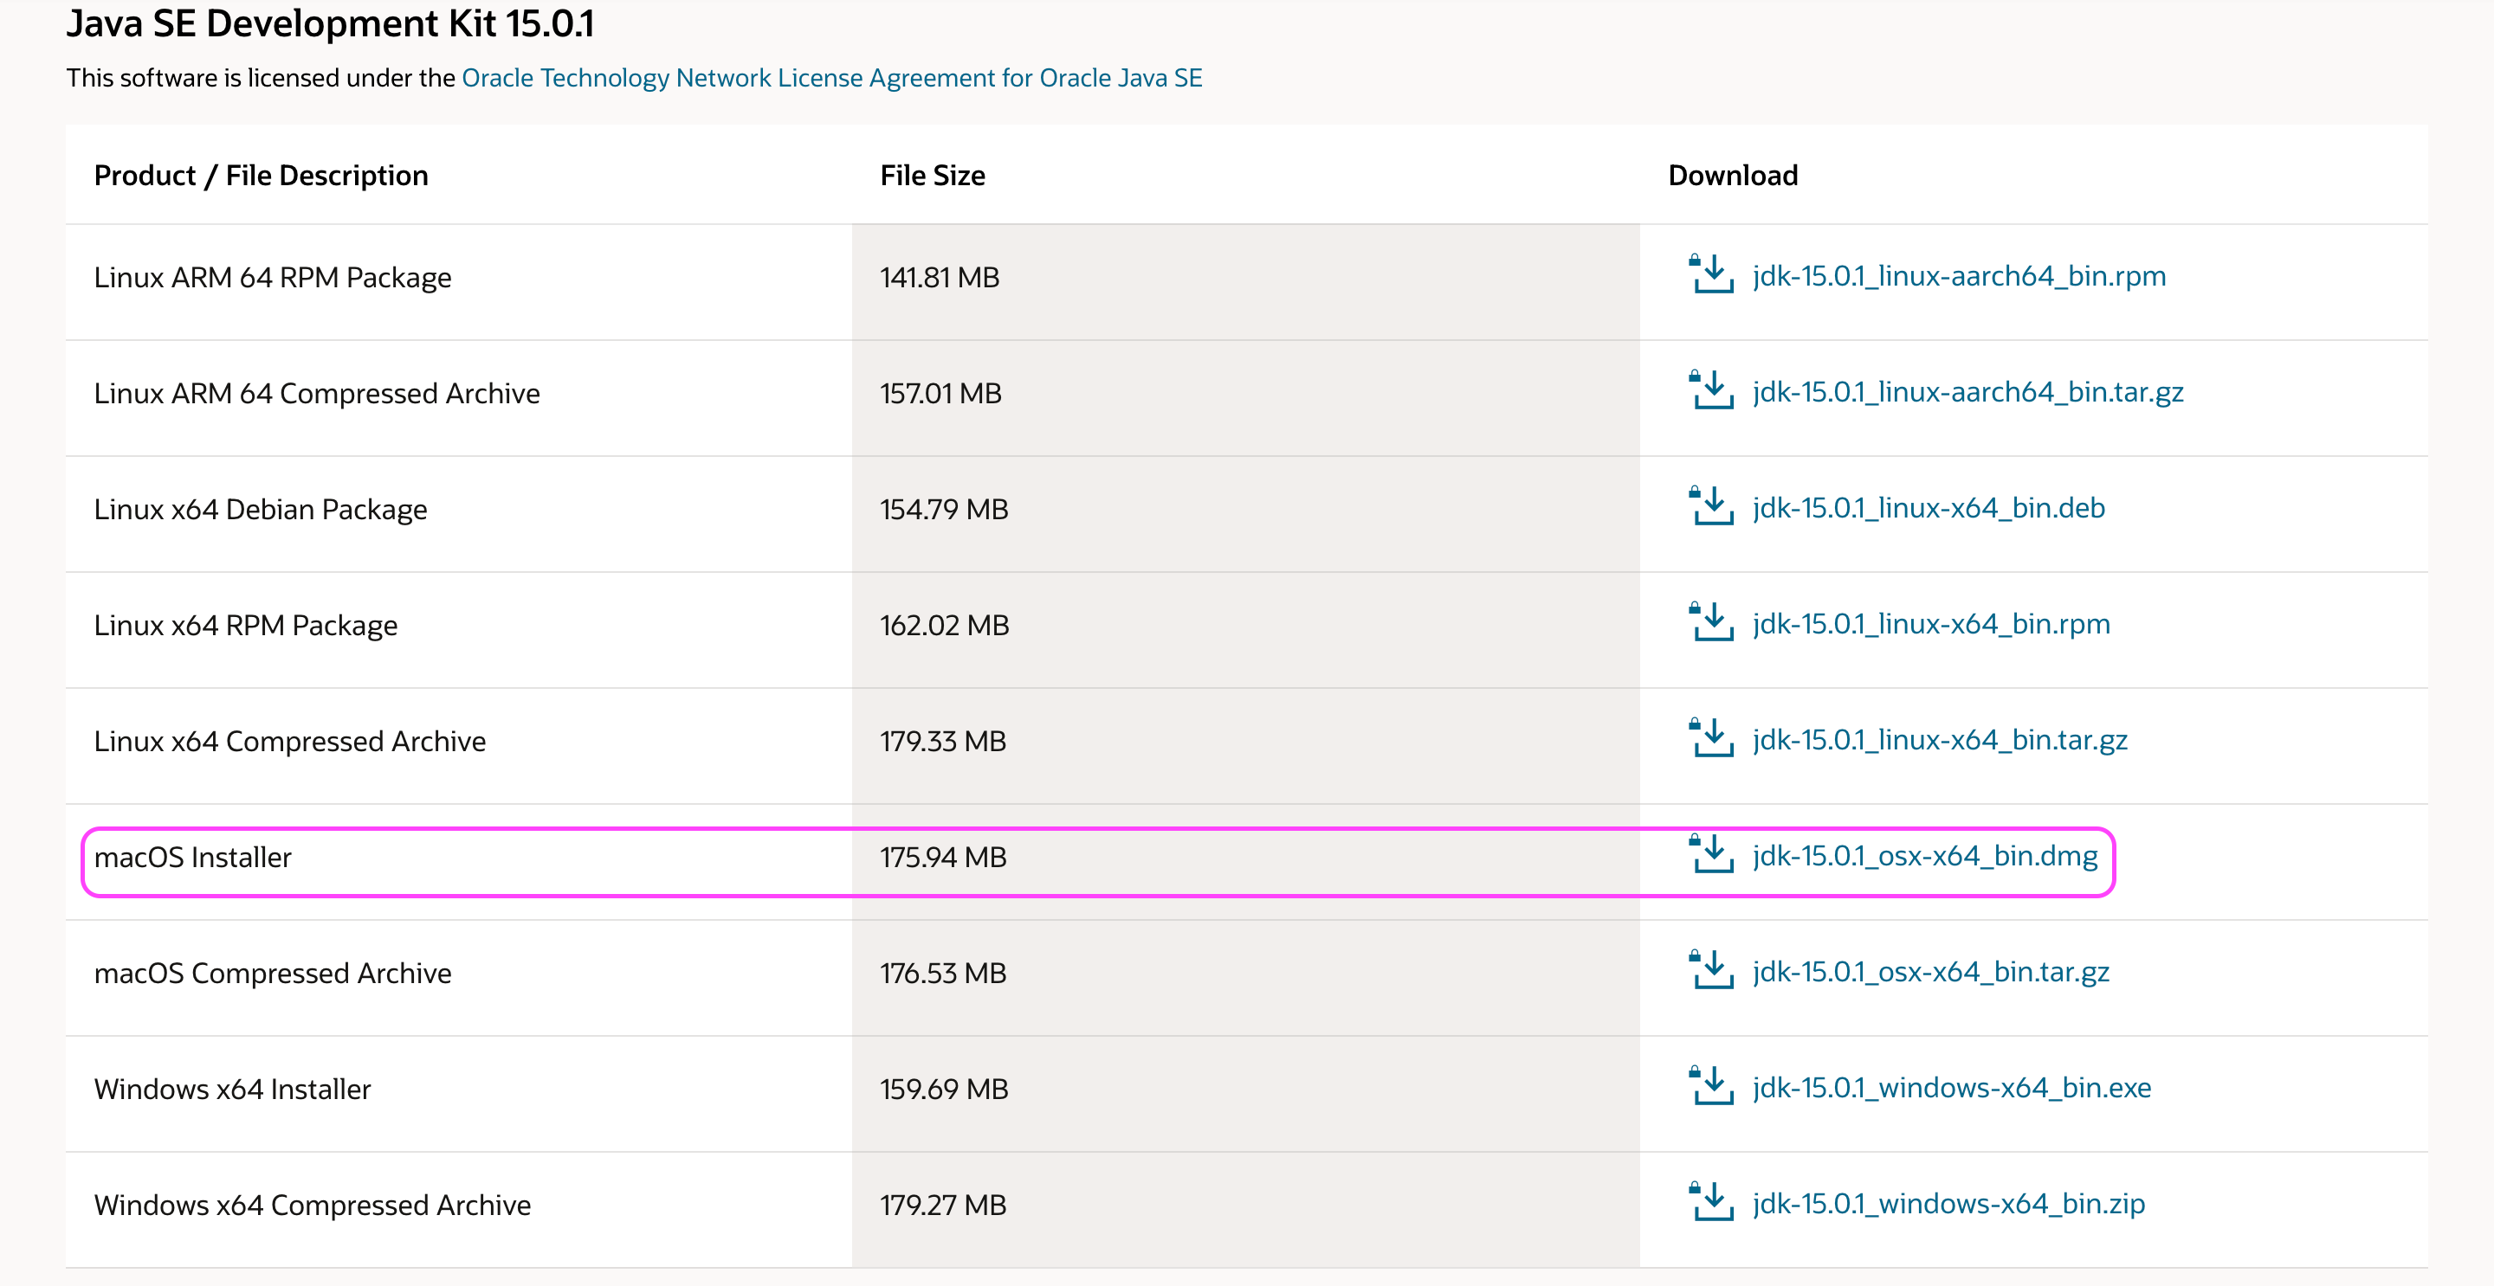
Task: Click the 179.33 MB file size cell
Action: point(1246,746)
